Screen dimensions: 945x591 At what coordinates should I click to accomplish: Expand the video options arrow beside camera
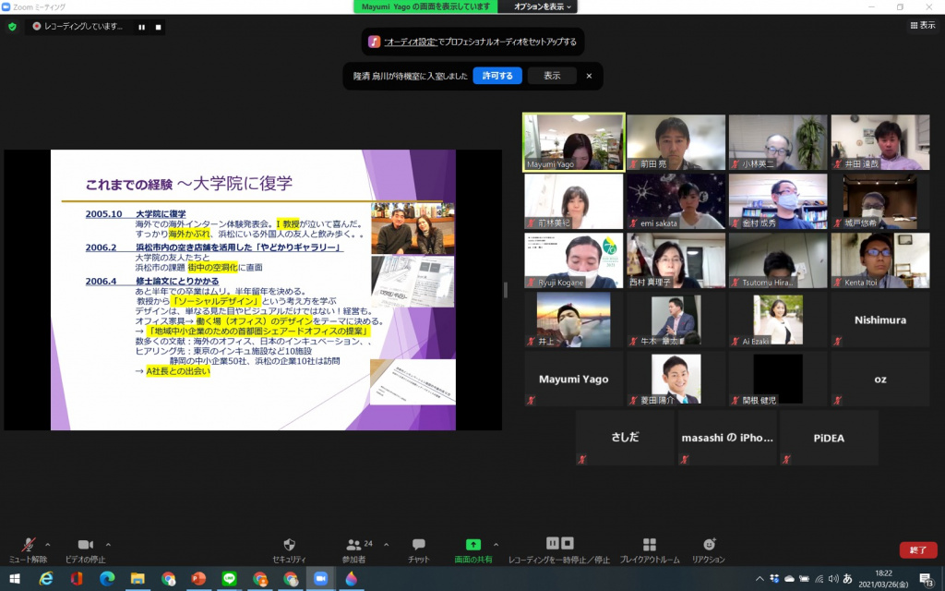point(108,544)
